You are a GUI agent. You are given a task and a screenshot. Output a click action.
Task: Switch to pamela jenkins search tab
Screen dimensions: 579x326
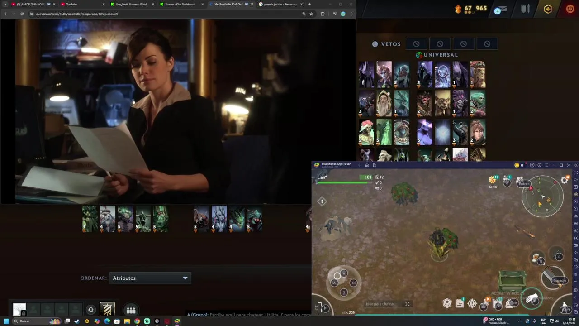[x=280, y=4]
